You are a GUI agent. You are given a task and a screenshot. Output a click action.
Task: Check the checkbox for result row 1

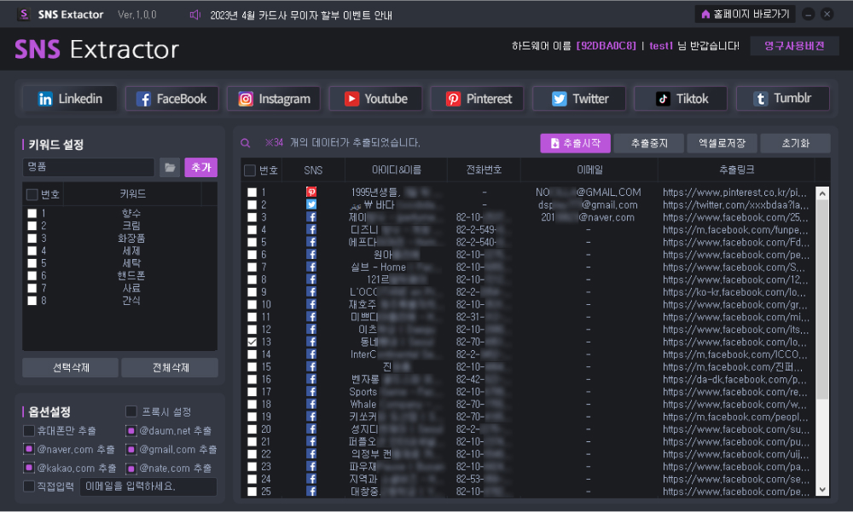pyautogui.click(x=252, y=192)
